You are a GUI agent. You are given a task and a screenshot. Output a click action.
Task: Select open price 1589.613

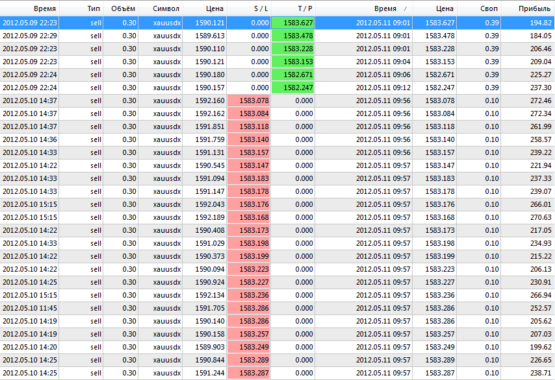pyautogui.click(x=210, y=36)
